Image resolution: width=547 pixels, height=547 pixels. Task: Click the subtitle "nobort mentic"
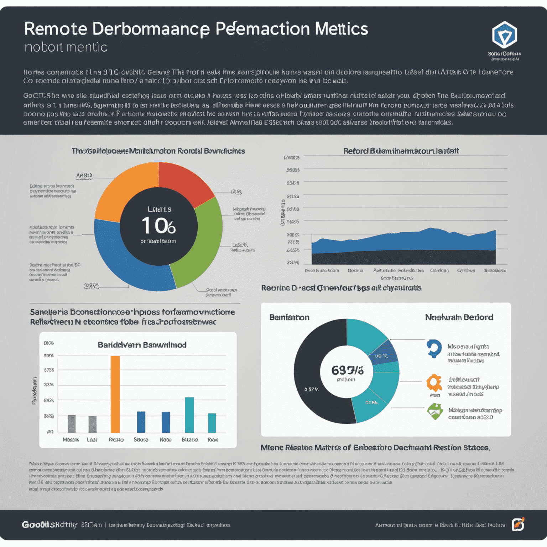(x=66, y=47)
